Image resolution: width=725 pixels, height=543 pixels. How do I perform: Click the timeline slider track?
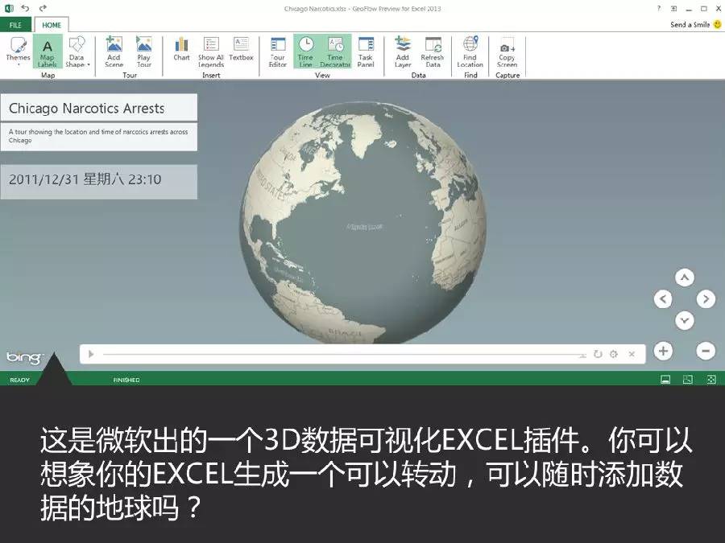345,355
